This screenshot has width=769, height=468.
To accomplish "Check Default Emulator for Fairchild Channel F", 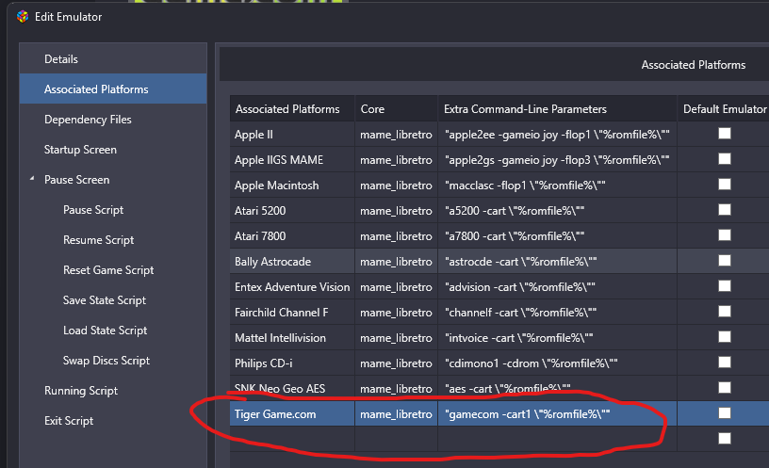I will [725, 313].
